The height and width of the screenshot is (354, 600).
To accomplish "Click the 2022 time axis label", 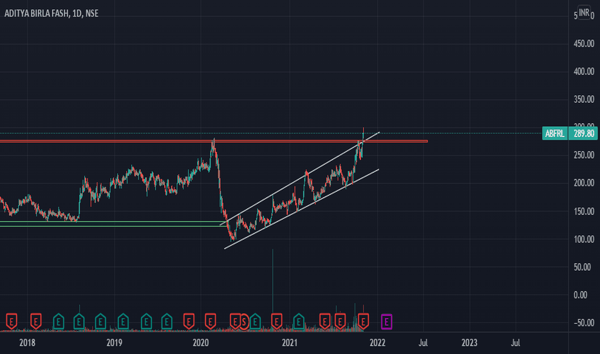I will [x=377, y=342].
